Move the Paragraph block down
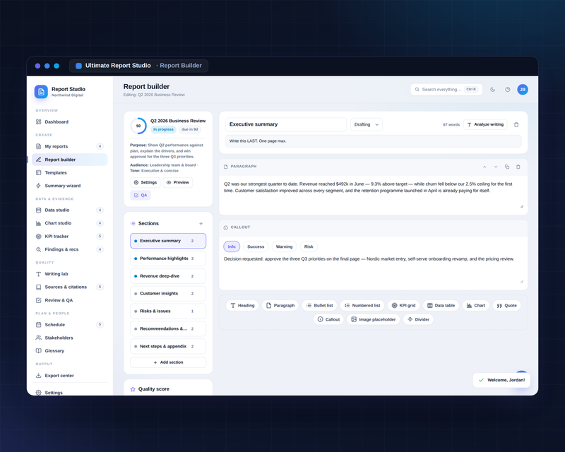This screenshot has height=452, width=565. [496, 167]
